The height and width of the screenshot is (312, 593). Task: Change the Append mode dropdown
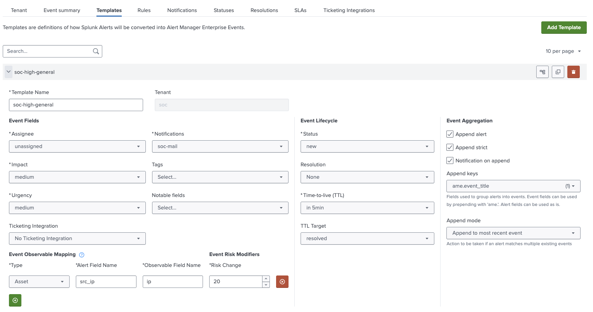point(513,233)
